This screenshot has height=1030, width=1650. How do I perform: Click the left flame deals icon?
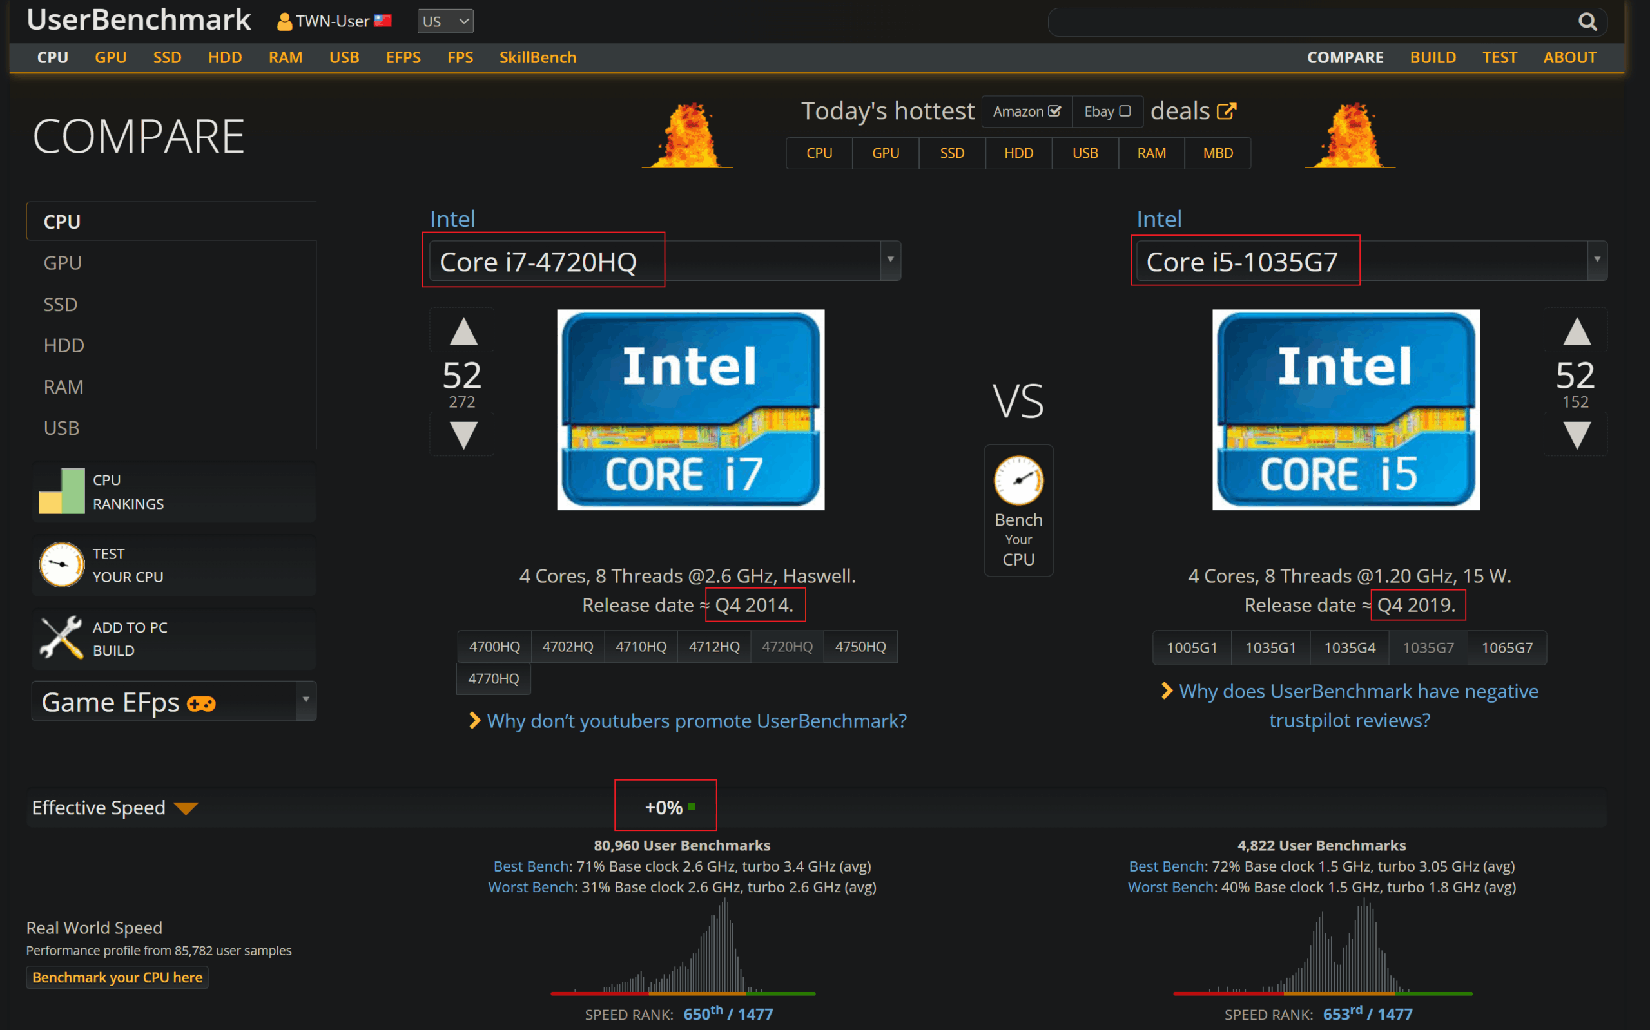click(x=688, y=135)
